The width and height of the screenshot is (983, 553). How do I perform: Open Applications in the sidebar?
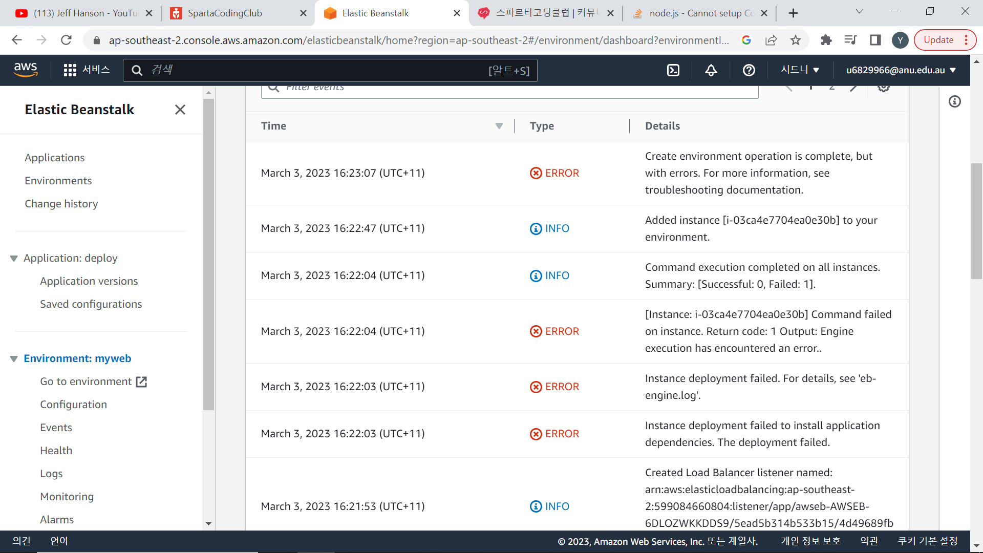coord(55,158)
